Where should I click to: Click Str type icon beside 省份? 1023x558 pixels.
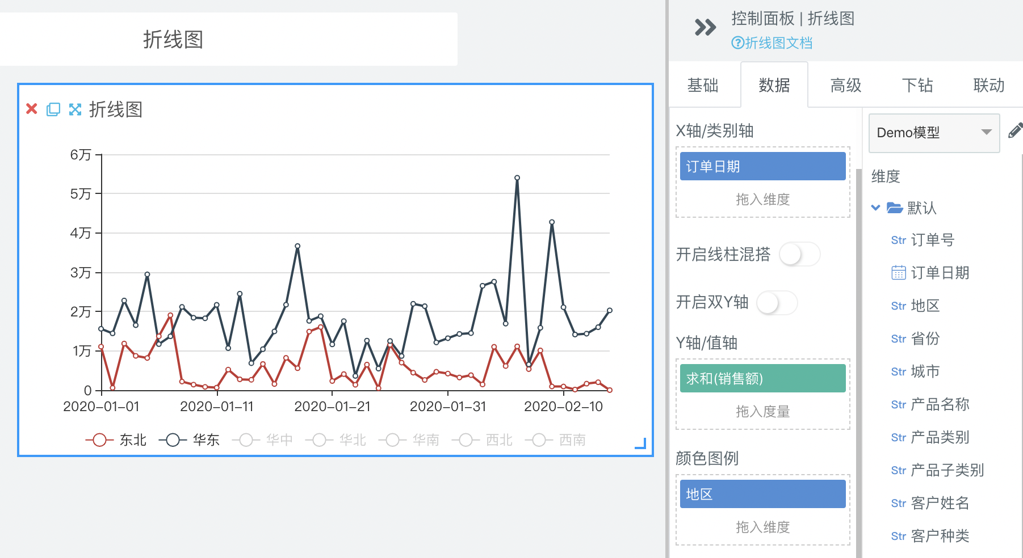pyautogui.click(x=899, y=339)
